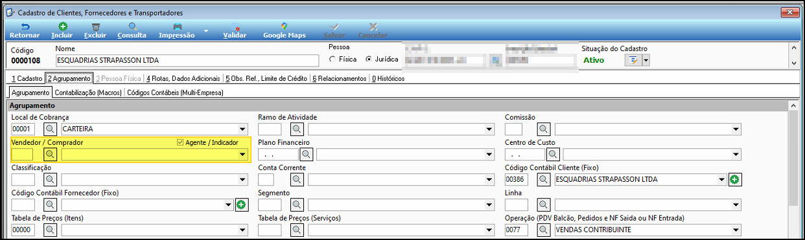Switch to the 2 Agrupamento tab
The image size is (805, 240).
[69, 79]
